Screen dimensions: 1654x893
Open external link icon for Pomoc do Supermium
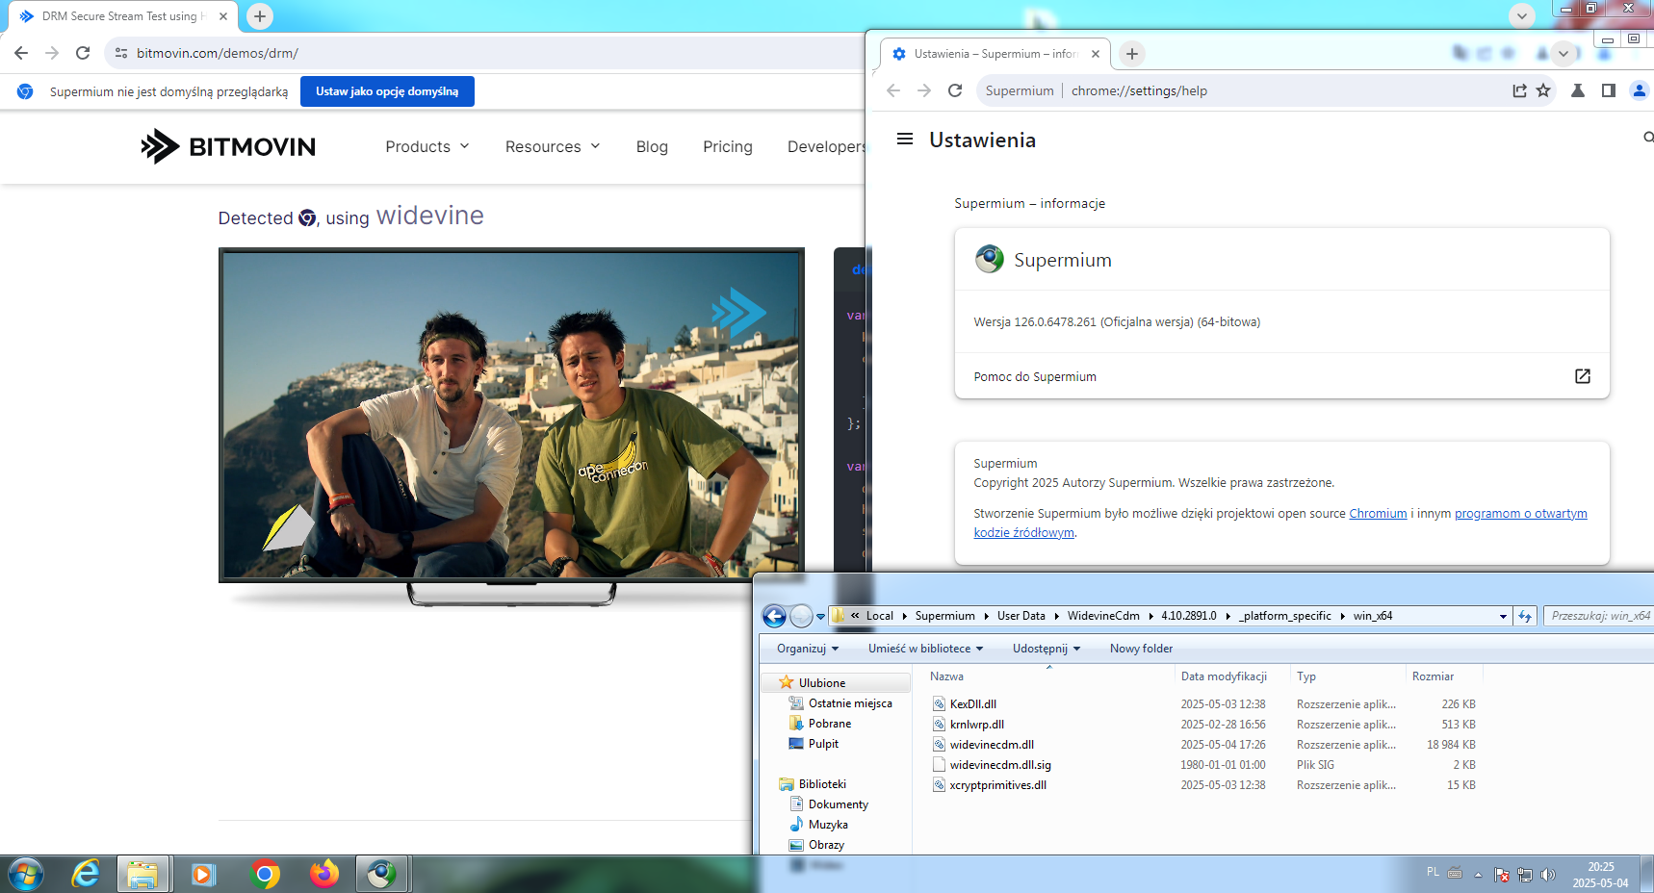(x=1582, y=376)
